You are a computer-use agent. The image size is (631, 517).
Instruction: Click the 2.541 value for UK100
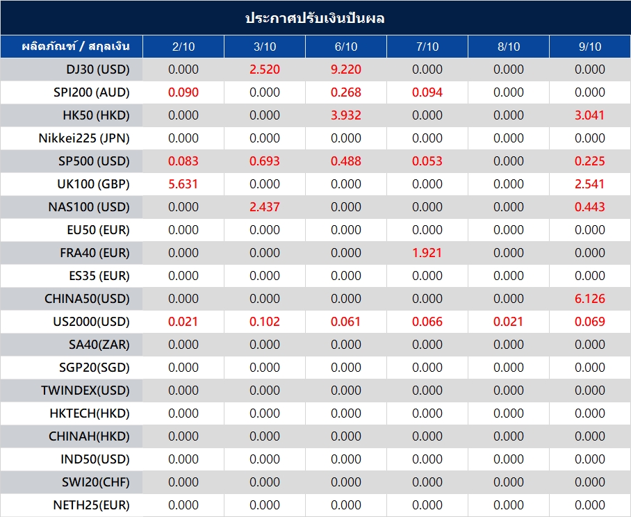pos(589,184)
